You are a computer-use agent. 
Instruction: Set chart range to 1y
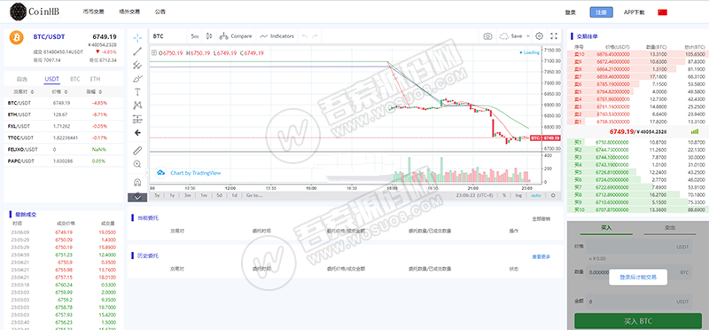tap(172, 195)
